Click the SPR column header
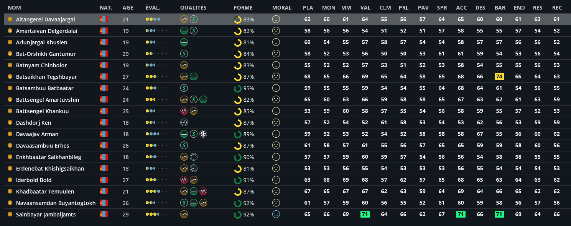The width and height of the screenshot is (571, 226). tap(442, 8)
